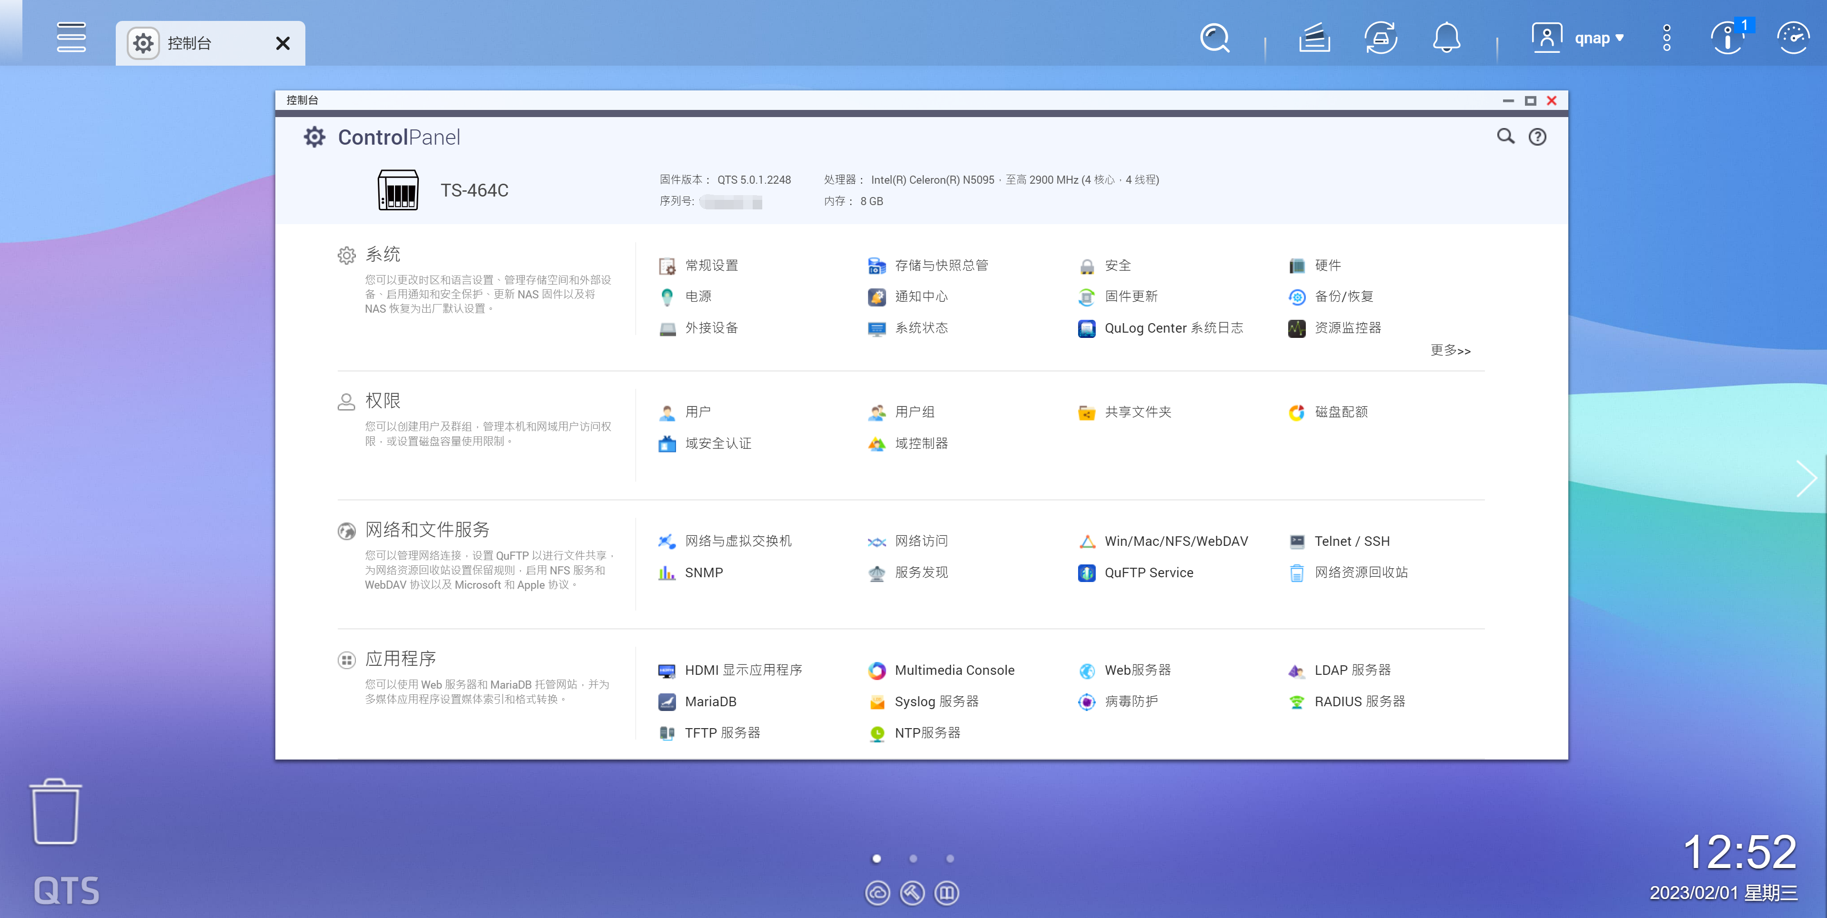Open Multimedia Console
The width and height of the screenshot is (1827, 918).
(941, 670)
